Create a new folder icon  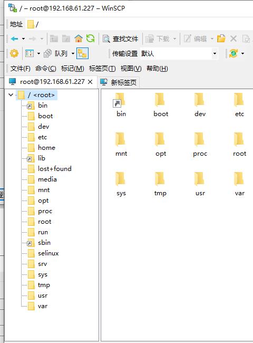[x=221, y=39]
